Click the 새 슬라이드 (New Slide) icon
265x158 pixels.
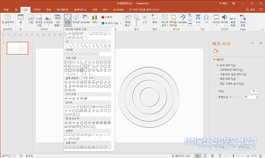click(x=8, y=17)
